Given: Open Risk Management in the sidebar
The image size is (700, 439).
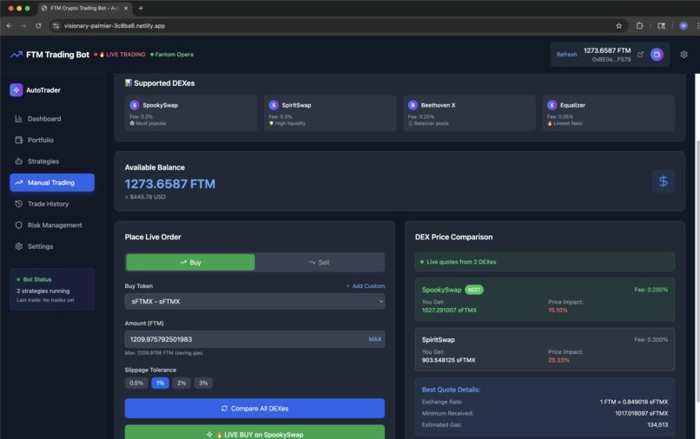Looking at the screenshot, I should point(52,226).
